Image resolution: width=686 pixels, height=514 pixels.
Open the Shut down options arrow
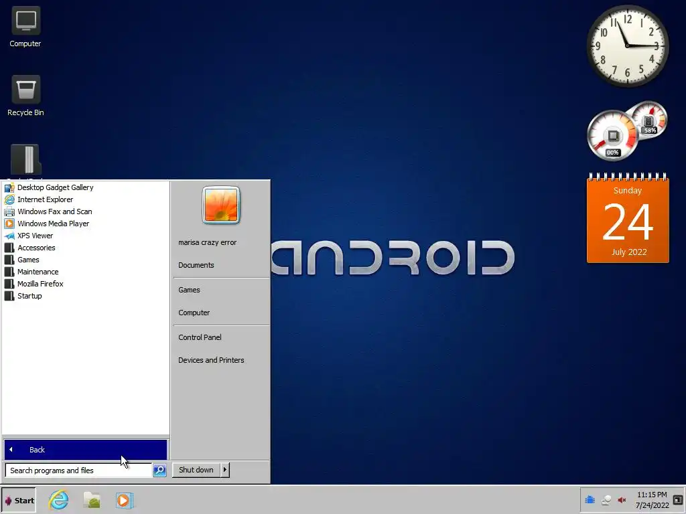(x=225, y=470)
